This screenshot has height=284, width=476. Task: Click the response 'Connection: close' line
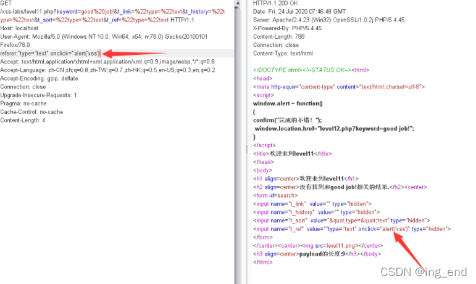click(x=276, y=45)
